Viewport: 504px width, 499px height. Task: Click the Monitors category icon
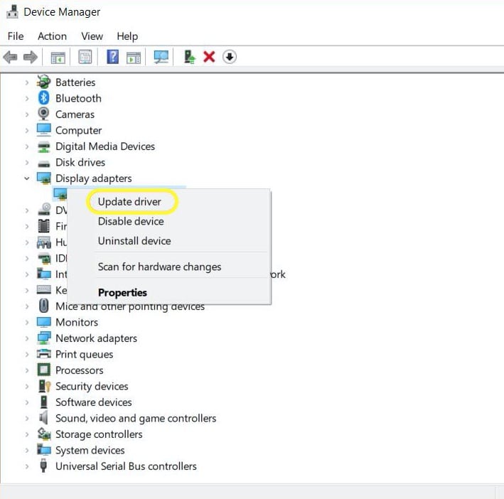coord(43,322)
